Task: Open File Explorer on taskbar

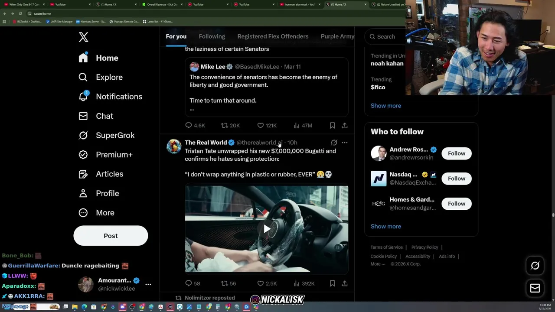Action: tap(75, 307)
